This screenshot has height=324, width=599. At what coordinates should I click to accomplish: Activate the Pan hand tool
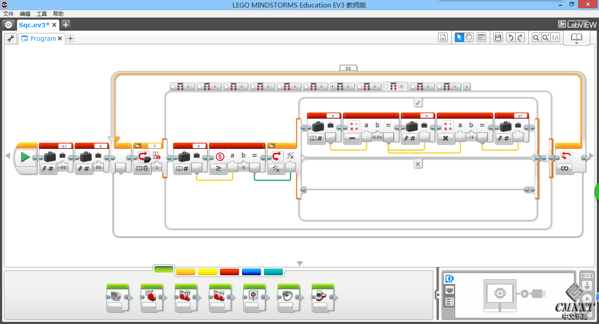469,38
